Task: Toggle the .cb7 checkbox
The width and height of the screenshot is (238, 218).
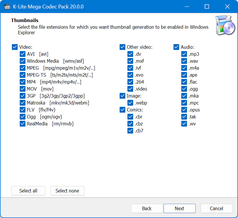Action: tap(130, 131)
